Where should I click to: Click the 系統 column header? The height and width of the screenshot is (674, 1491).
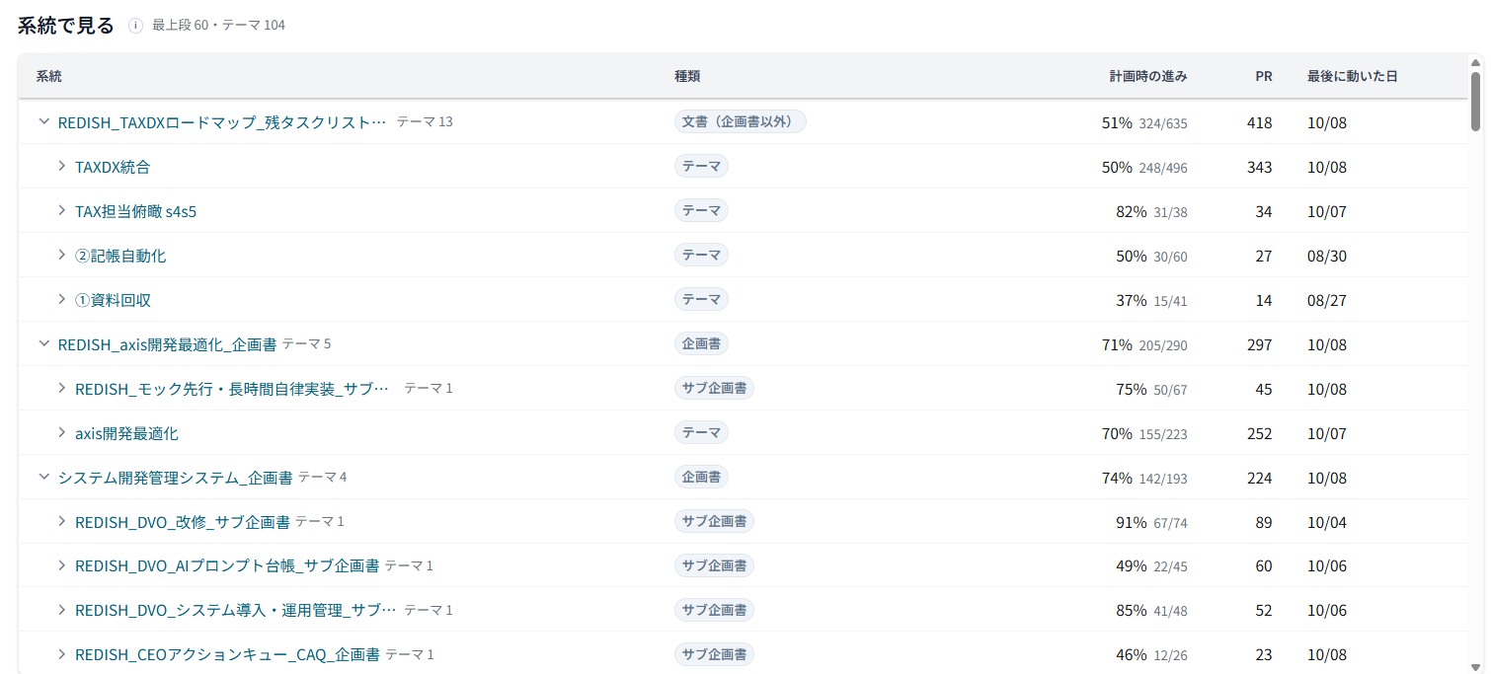[49, 76]
